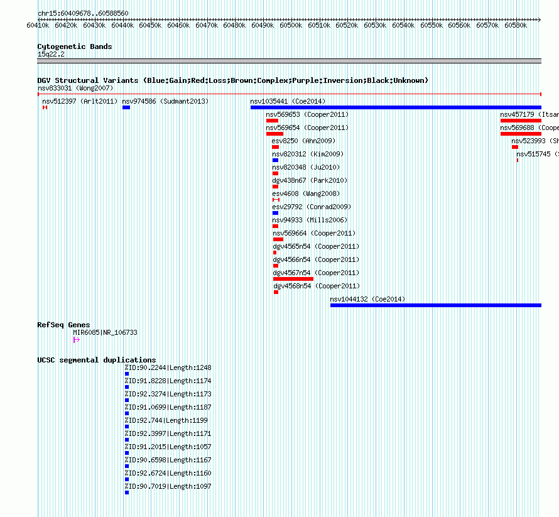This screenshot has width=559, height=517.
Task: Select segmental duplication %ID:90.2244|Length:1248
Action: click(168, 367)
